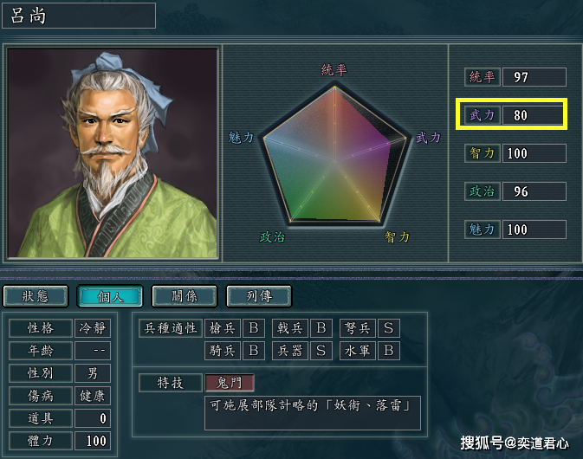Select the 個人 personal tab
Image resolution: width=583 pixels, height=459 pixels.
click(110, 296)
